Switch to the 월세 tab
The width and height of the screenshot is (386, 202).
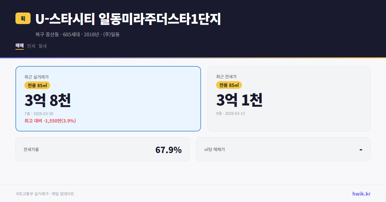[42, 46]
